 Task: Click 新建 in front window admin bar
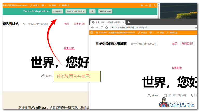160,33
